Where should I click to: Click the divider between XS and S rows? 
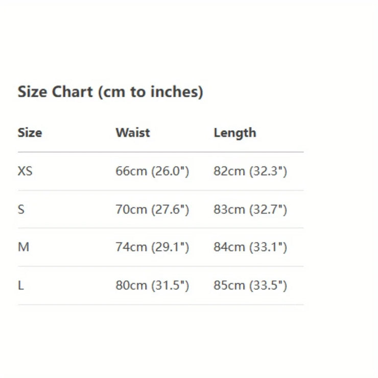click(x=160, y=191)
